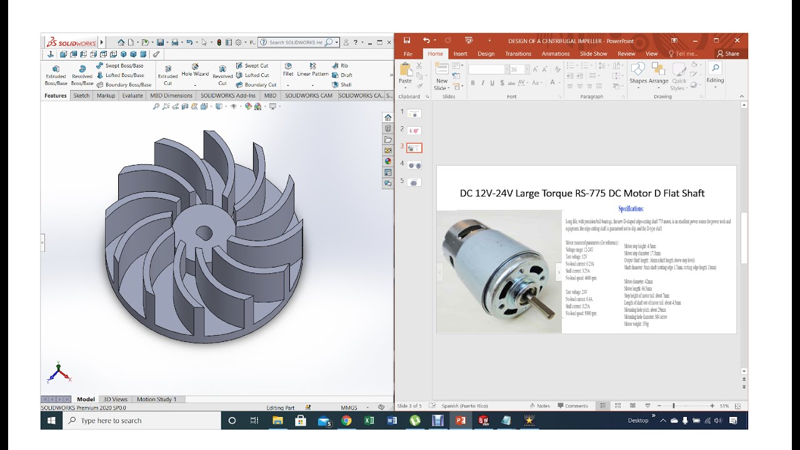Toggle Bold formatting in PowerPoint
Viewport: 800px width, 450px height.
[x=473, y=82]
